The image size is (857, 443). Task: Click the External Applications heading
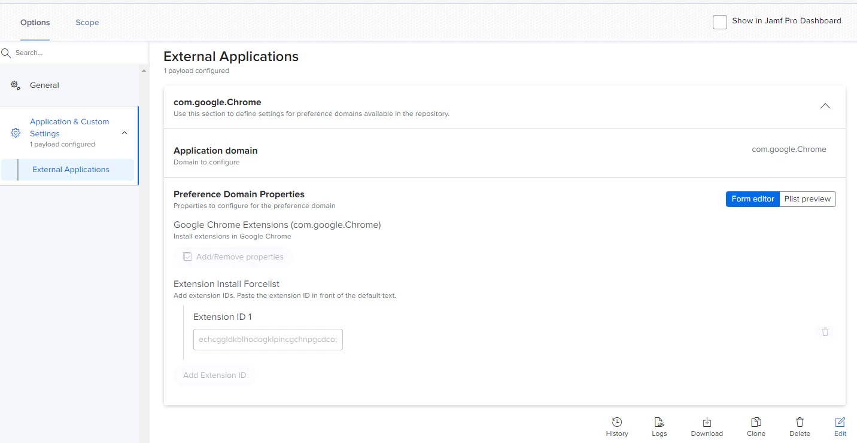pos(231,57)
